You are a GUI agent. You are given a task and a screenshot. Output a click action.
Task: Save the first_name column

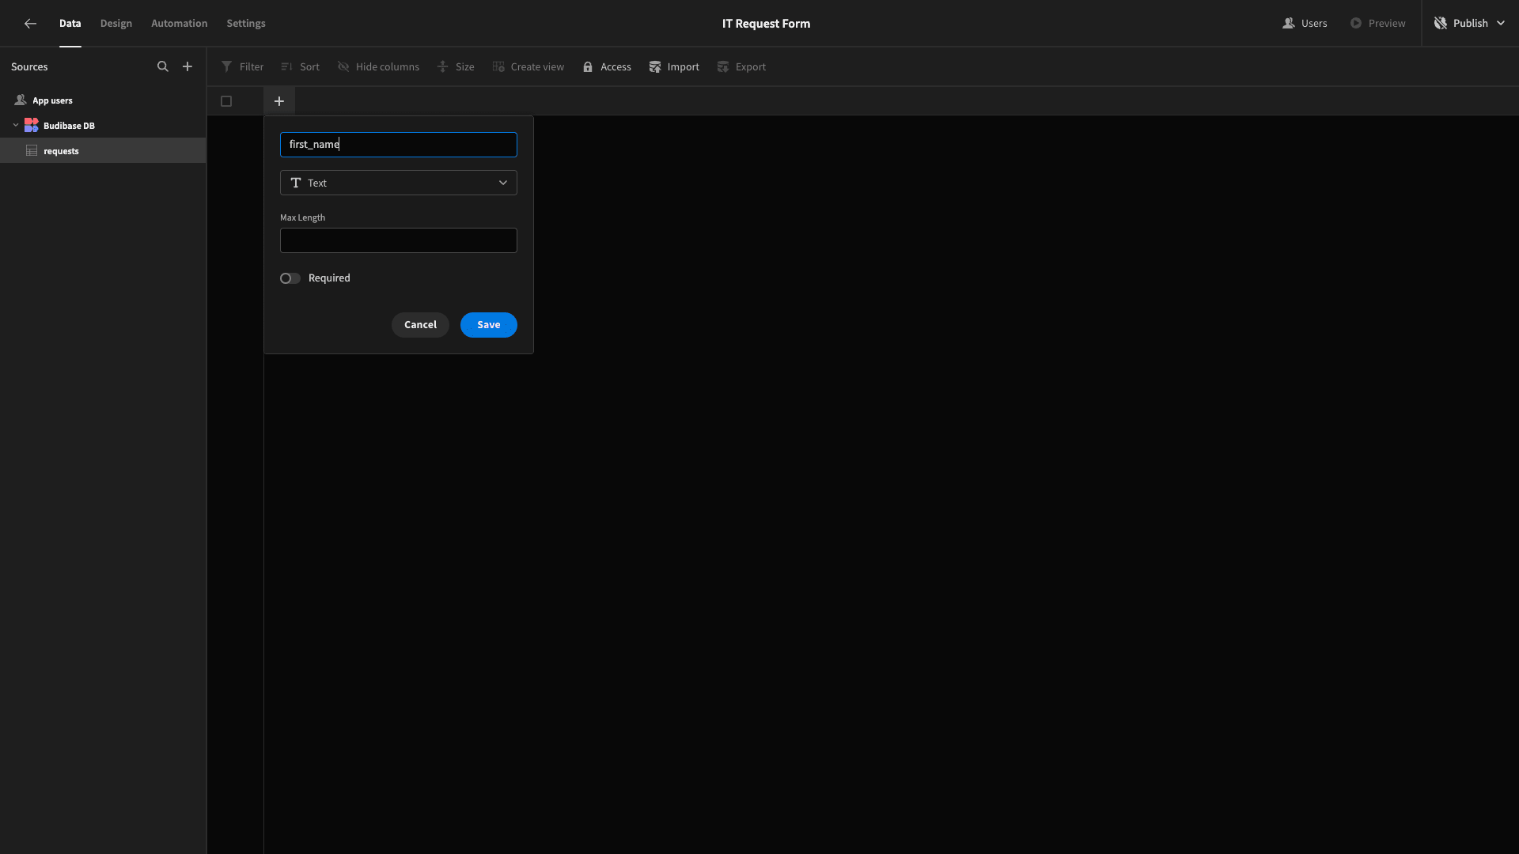pos(489,325)
